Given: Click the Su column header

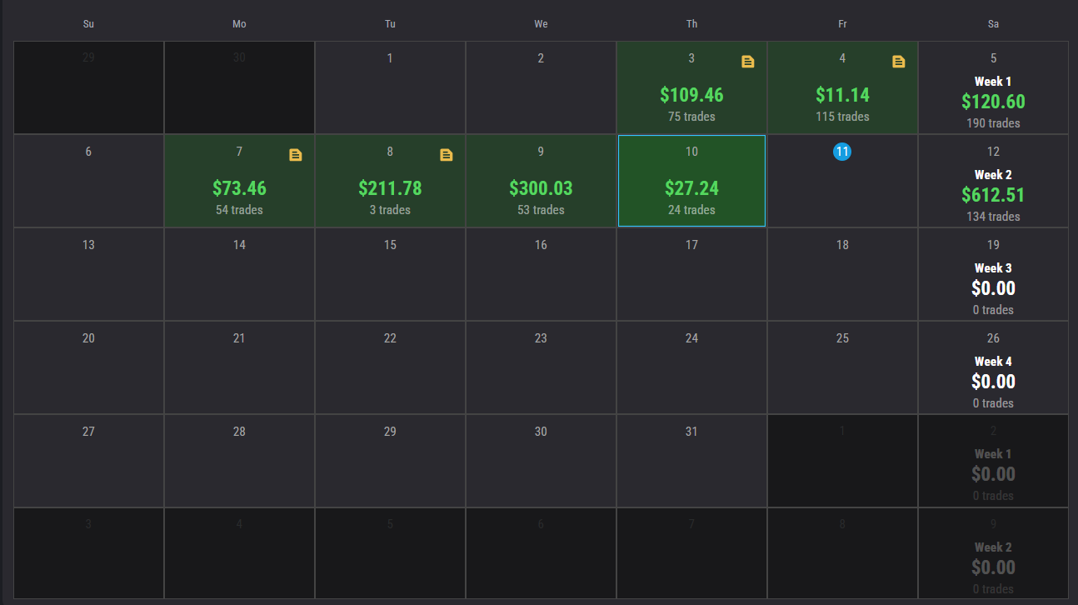Looking at the screenshot, I should coord(88,23).
